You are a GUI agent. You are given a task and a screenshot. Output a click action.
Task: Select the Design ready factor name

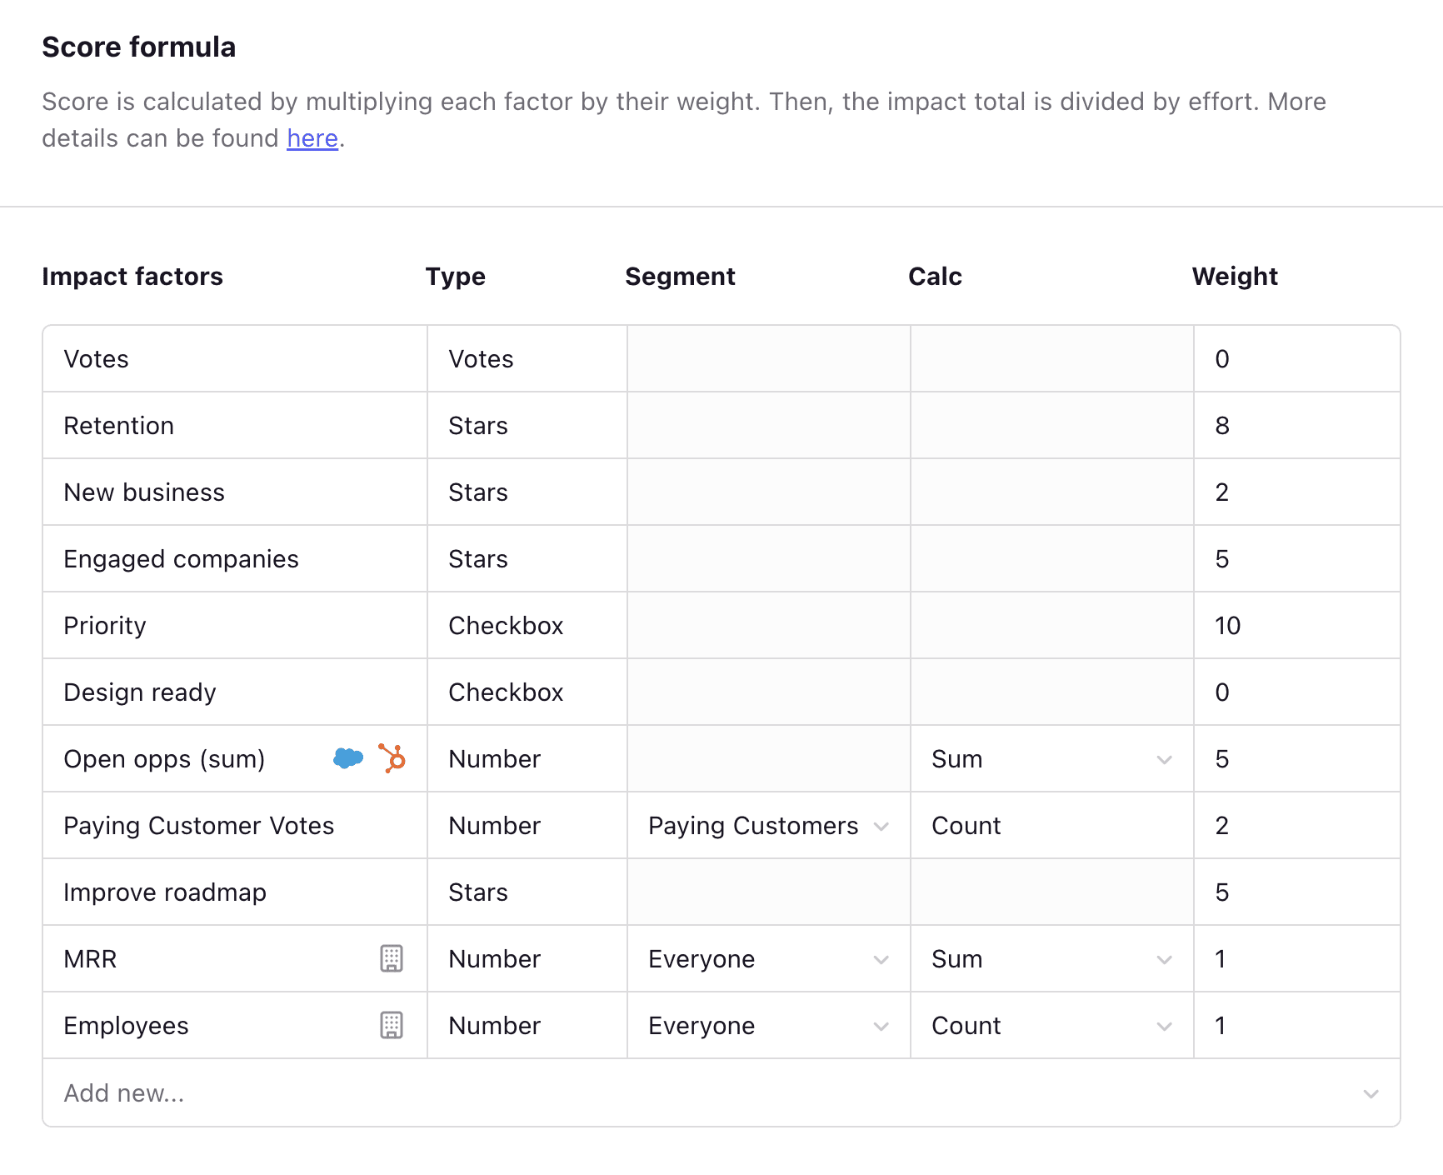[x=140, y=692]
